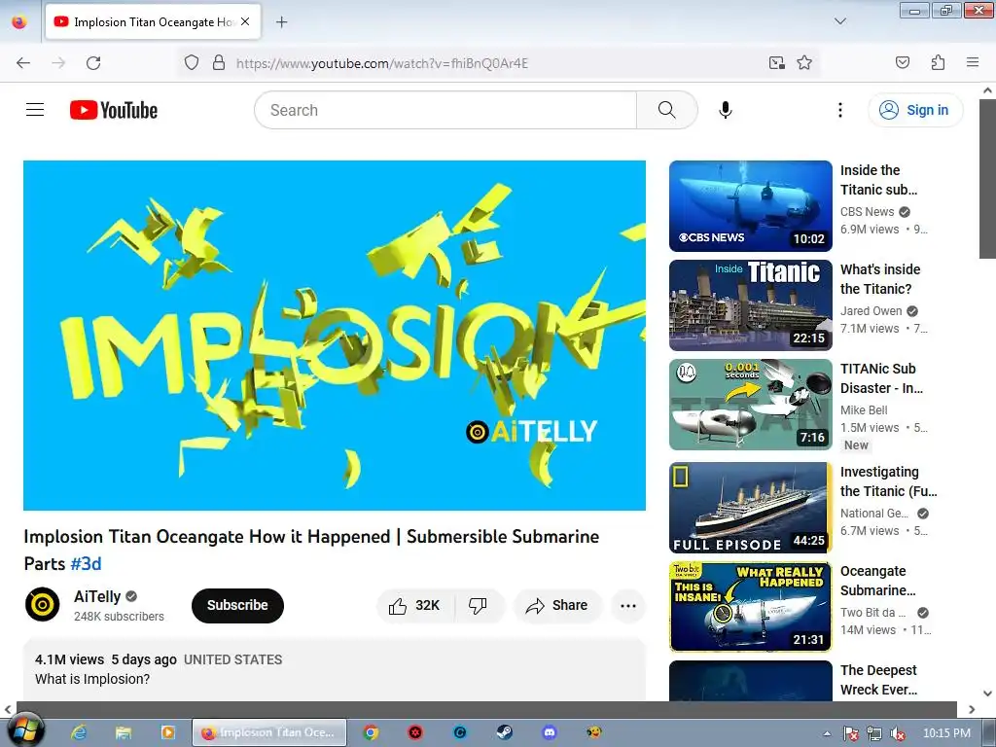
Task: Go back with browser back arrow
Action: (23, 62)
